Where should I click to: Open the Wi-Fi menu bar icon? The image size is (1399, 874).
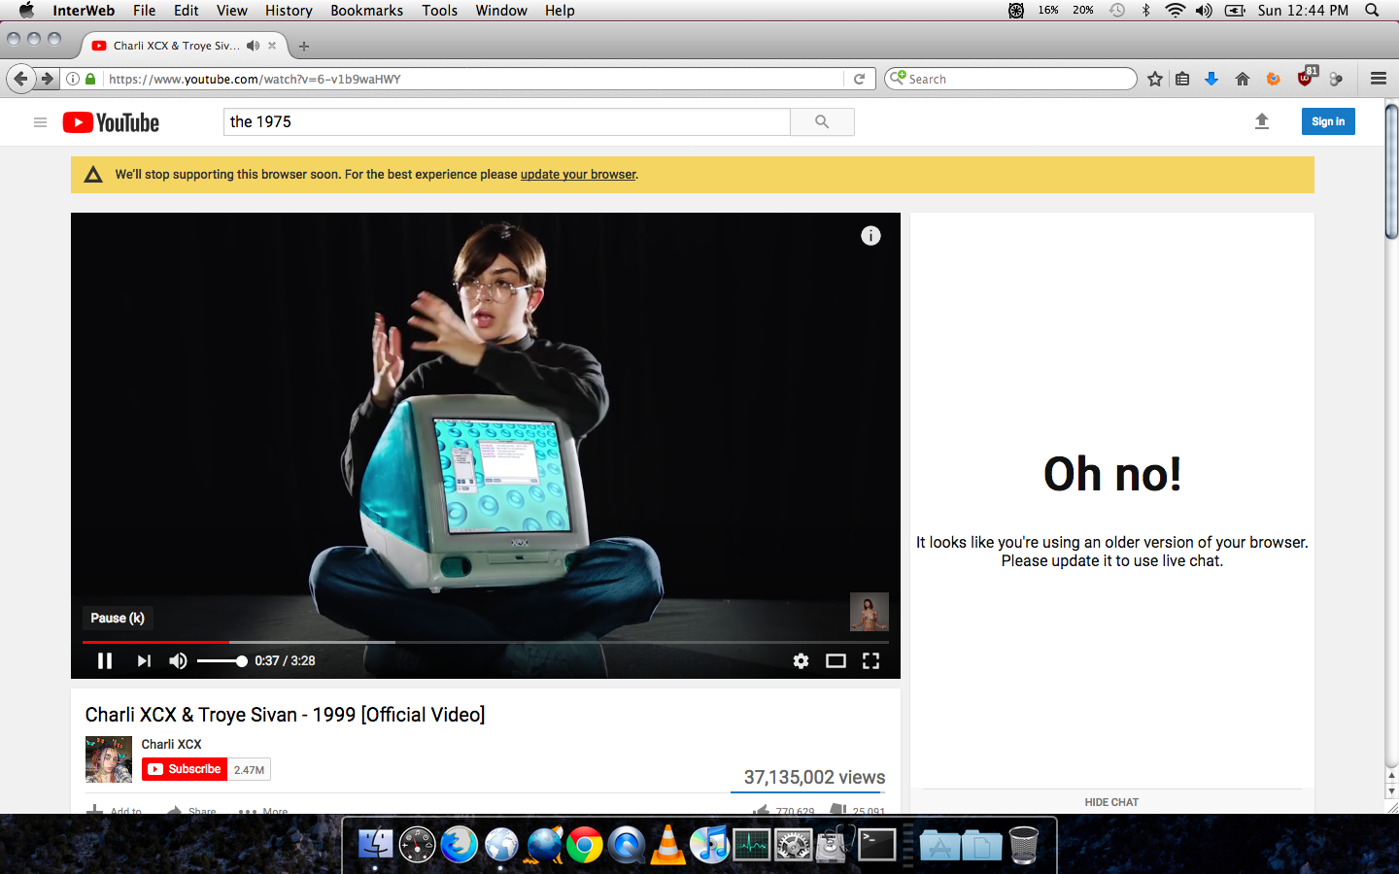pos(1176,10)
